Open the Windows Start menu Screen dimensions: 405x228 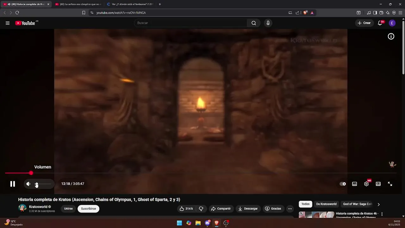click(179, 223)
